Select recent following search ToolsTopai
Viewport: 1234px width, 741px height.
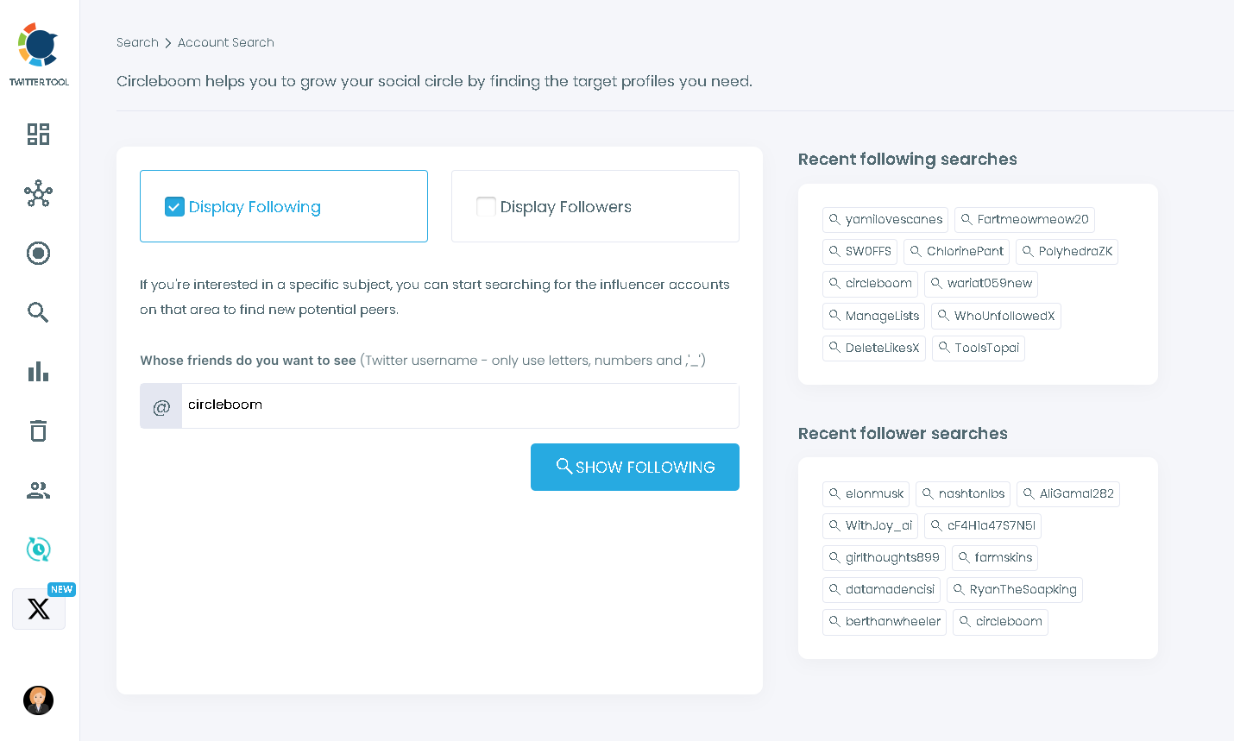[x=979, y=349]
